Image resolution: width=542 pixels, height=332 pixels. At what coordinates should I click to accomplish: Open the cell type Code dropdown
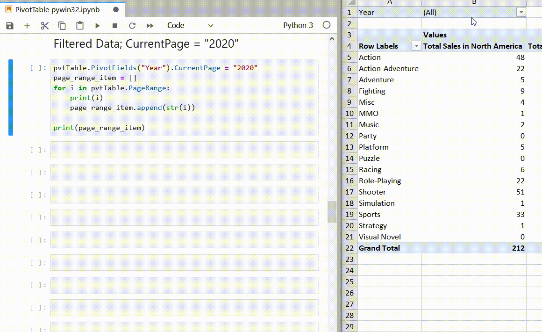(x=190, y=26)
